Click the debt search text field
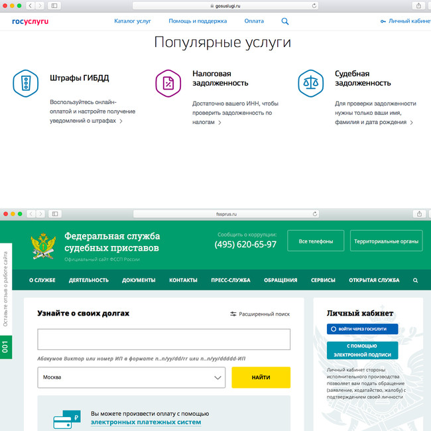Viewport: 431px width, 431px height. click(x=164, y=339)
